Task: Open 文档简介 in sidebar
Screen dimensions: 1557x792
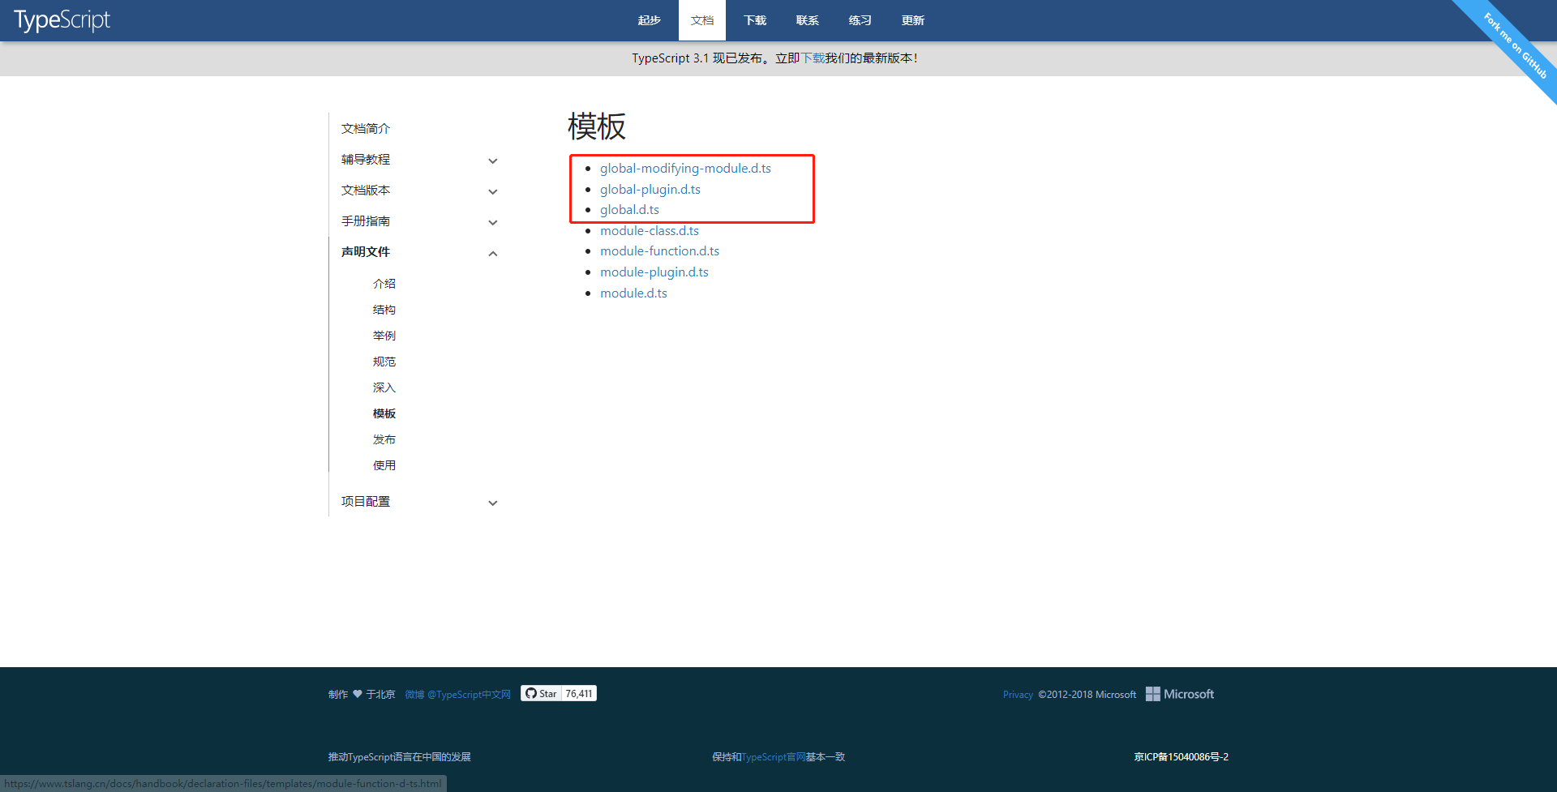Action: pyautogui.click(x=366, y=129)
